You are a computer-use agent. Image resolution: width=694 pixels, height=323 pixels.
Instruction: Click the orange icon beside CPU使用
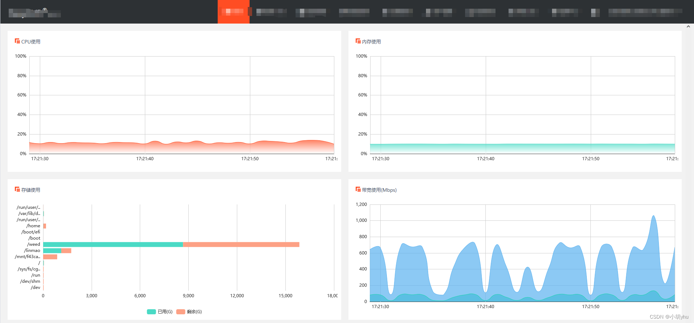click(x=17, y=41)
